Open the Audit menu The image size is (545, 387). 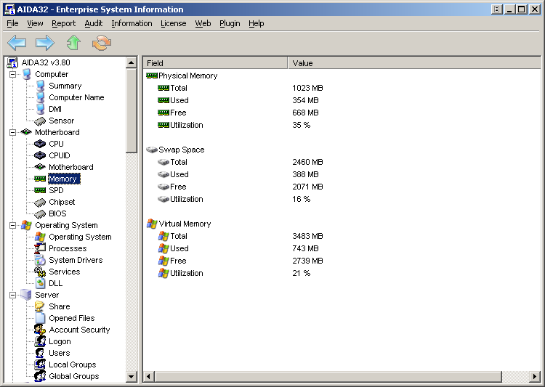[x=93, y=23]
